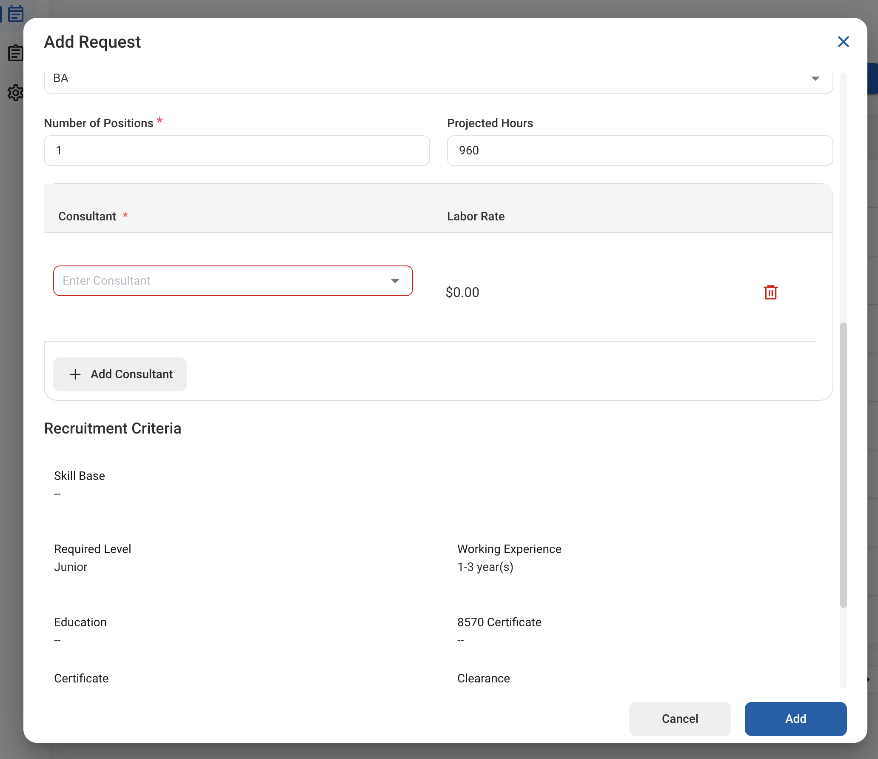Viewport: 878px width, 759px height.
Task: Click the 1-3 year(s) experience value
Action: coord(485,567)
